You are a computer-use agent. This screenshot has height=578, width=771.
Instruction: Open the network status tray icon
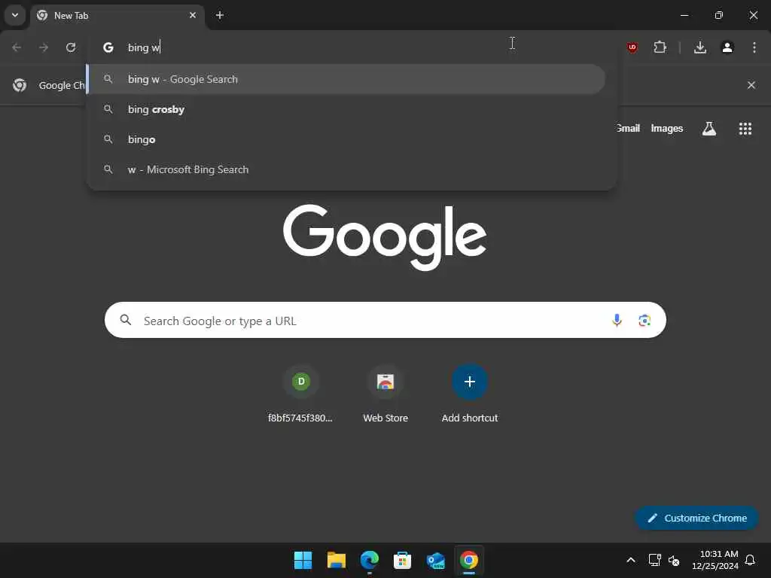pos(654,560)
